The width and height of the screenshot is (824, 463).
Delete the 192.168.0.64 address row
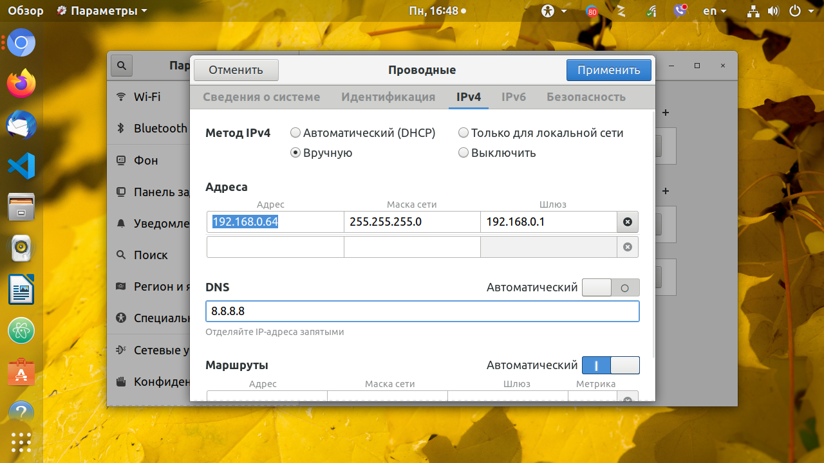click(x=628, y=222)
